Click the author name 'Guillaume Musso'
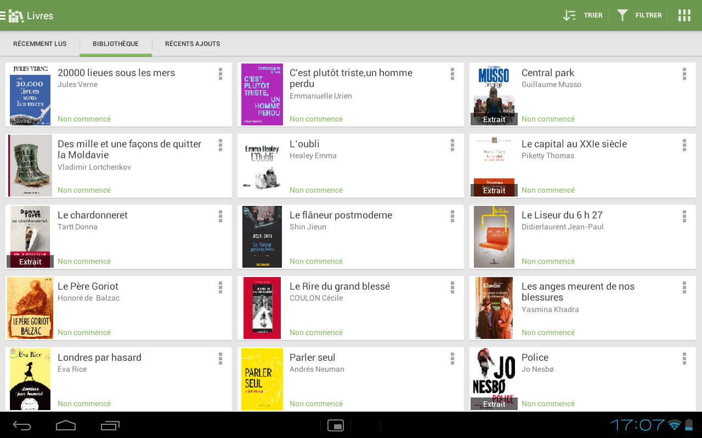Viewport: 702px width, 438px height. 551,85
